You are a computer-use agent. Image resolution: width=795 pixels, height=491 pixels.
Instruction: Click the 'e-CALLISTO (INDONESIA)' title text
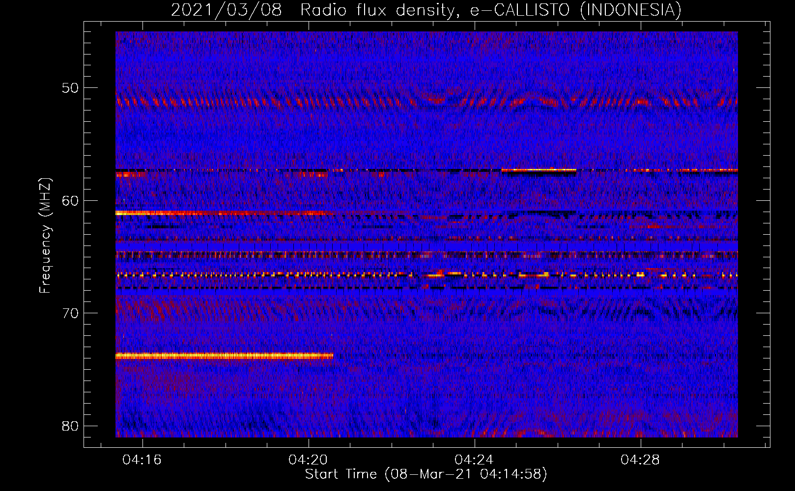pos(576,10)
